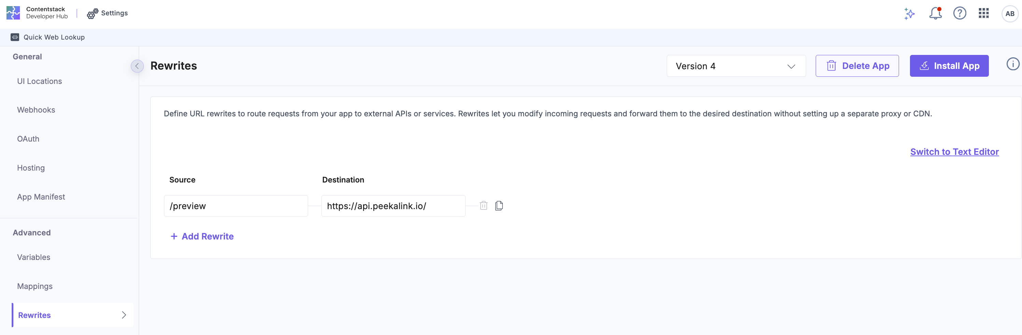This screenshot has height=335, width=1022.
Task: Open the Version 4 dropdown
Action: pos(735,66)
